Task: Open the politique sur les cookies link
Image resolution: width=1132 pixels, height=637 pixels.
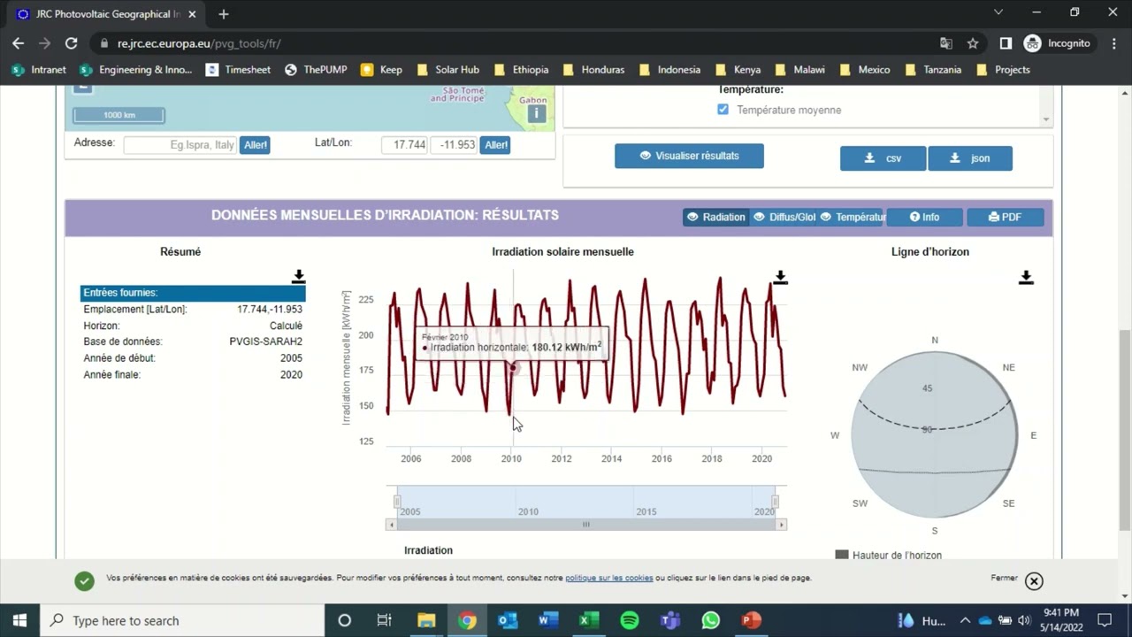Action: pos(609,578)
